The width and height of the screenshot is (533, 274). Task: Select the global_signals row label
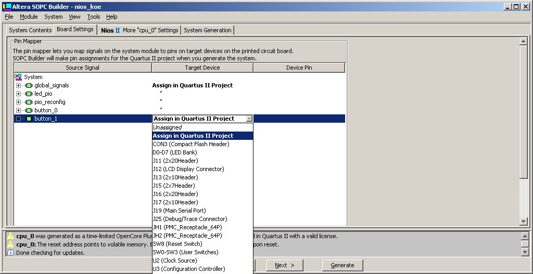click(x=52, y=86)
